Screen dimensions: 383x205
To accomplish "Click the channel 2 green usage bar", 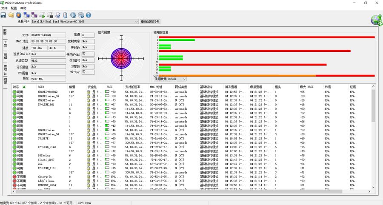I will click(x=177, y=40).
